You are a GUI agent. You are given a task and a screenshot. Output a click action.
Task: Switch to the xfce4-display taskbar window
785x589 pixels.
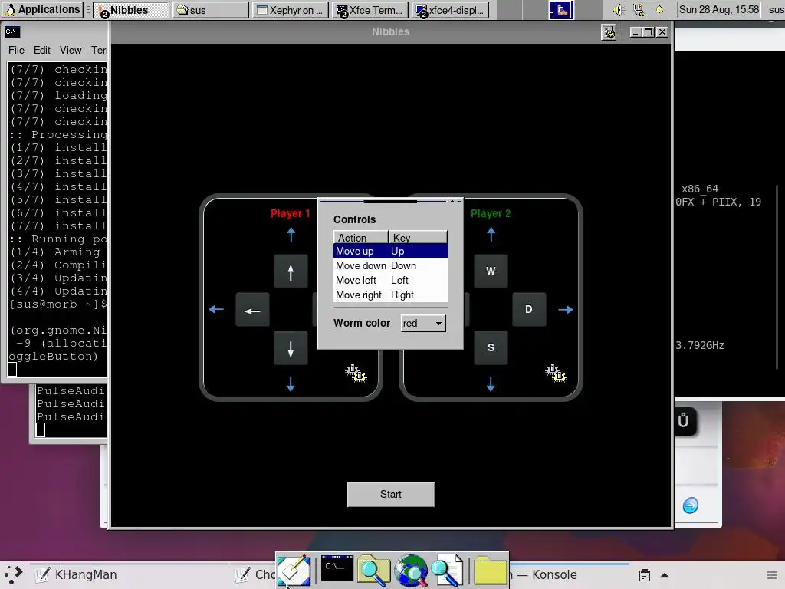[450, 10]
